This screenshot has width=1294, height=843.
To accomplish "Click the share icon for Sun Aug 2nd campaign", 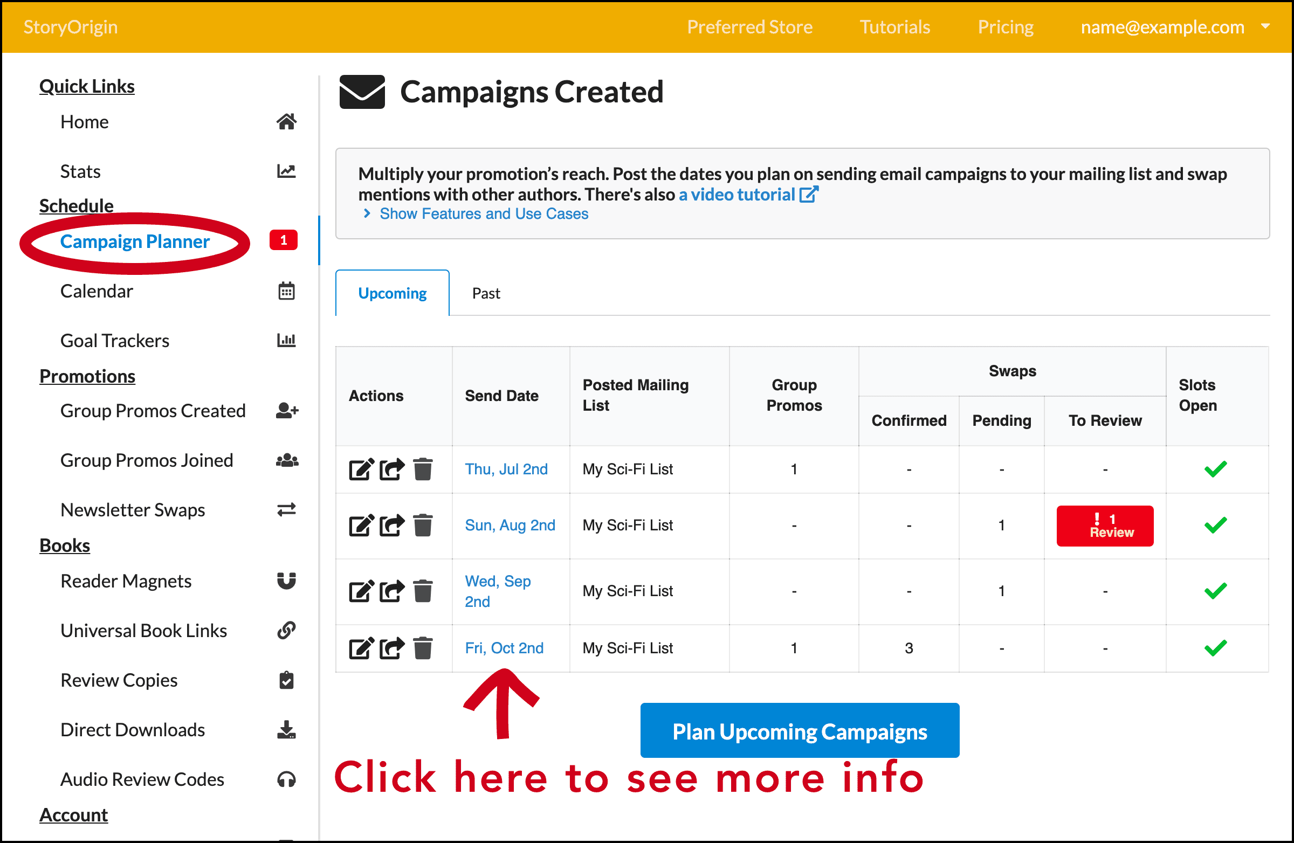I will pos(391,524).
